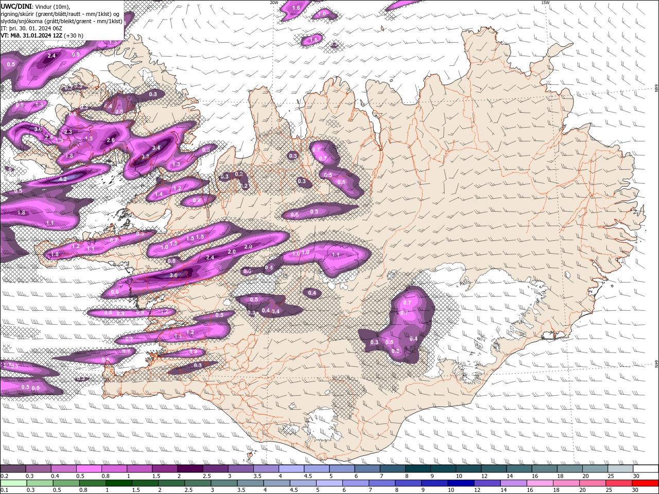
Task: Click the '3.0' precipitation value on the map
Action: point(38,129)
